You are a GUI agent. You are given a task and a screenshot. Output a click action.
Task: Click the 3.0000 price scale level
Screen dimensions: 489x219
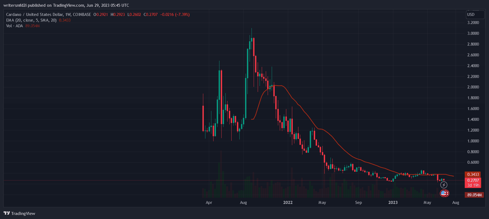point(473,33)
